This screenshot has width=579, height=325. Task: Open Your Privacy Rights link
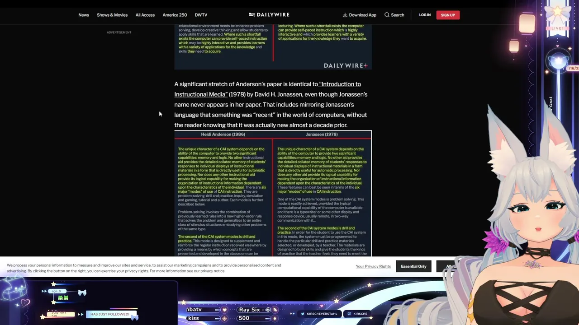[x=373, y=266]
